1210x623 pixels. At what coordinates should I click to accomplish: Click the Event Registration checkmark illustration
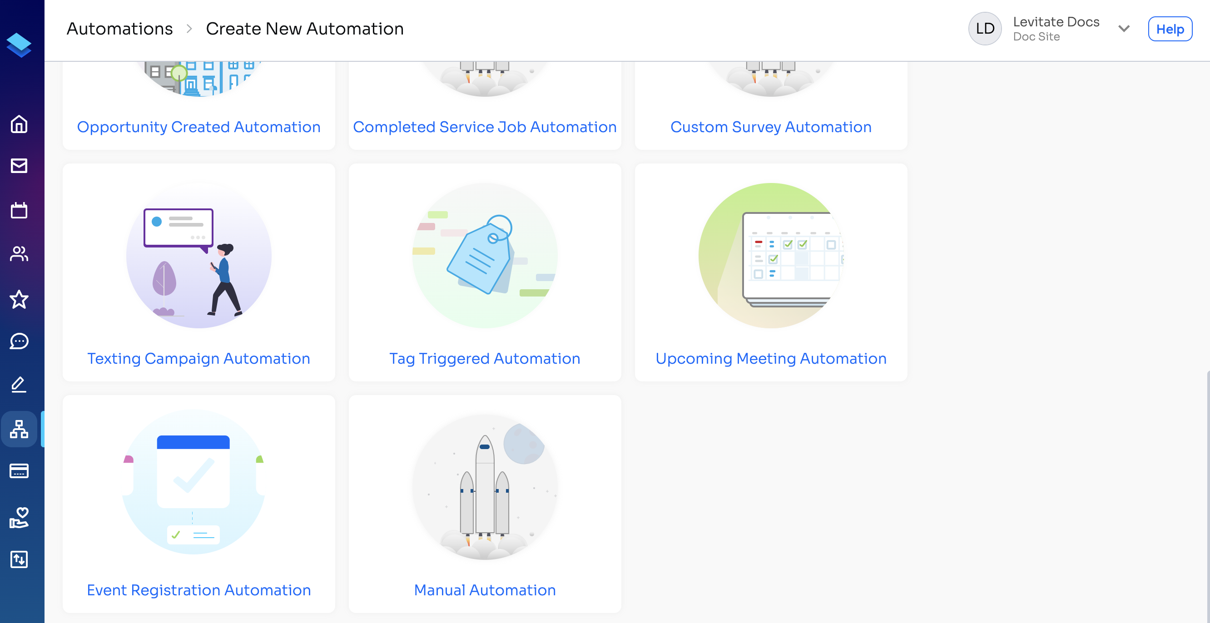194,482
